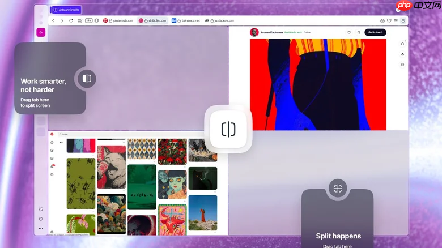Open the black cat with yellow eyes pin
Screen dimensions: 442x248
(x=203, y=178)
